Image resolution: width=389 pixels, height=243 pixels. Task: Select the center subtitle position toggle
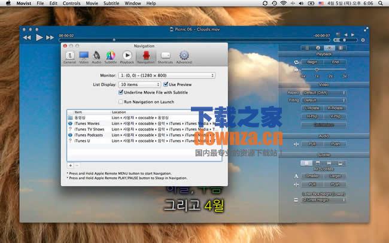point(329,163)
